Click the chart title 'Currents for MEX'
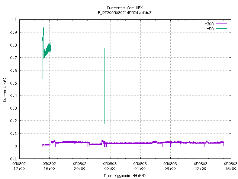Screen dimensions: 238x179 [125, 8]
